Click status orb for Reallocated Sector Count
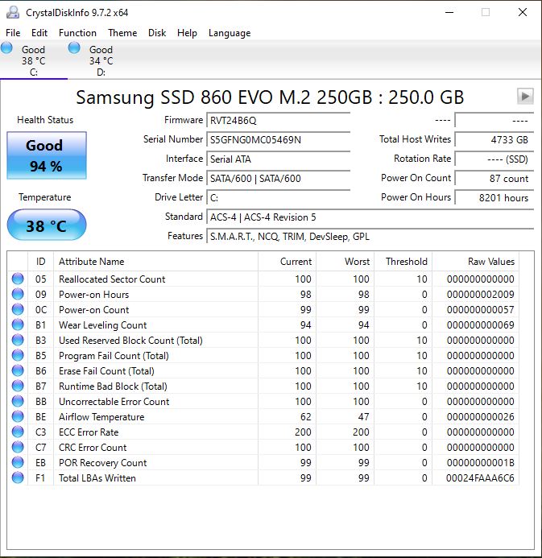 click(18, 279)
